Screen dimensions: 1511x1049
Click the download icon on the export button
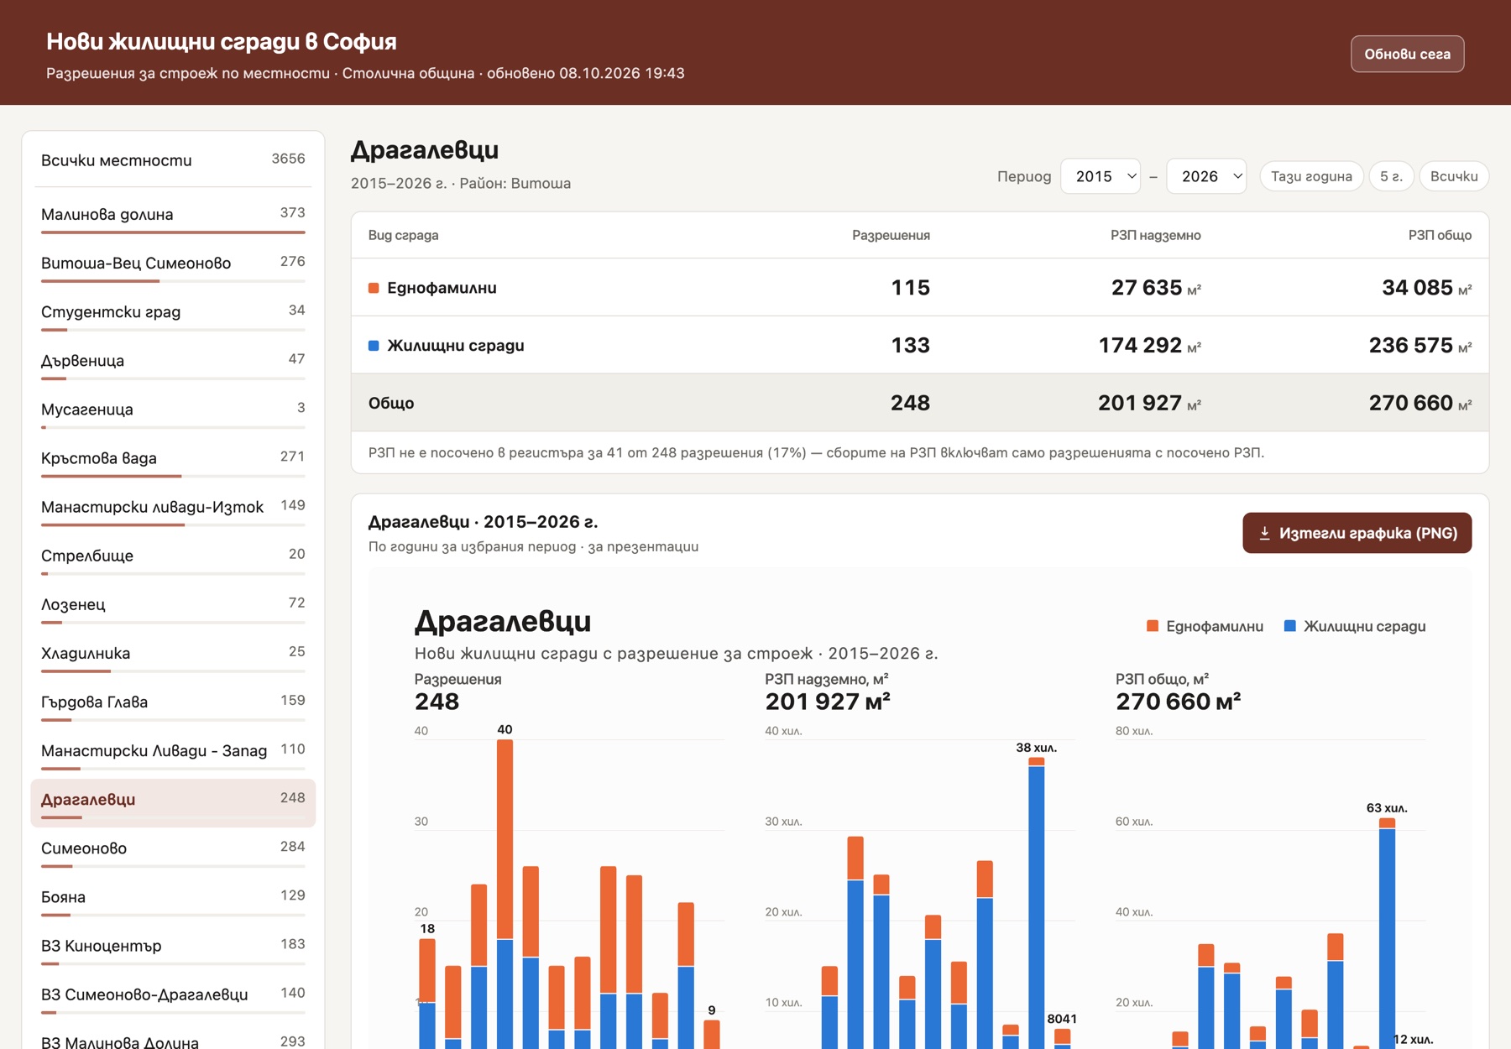pyautogui.click(x=1264, y=533)
